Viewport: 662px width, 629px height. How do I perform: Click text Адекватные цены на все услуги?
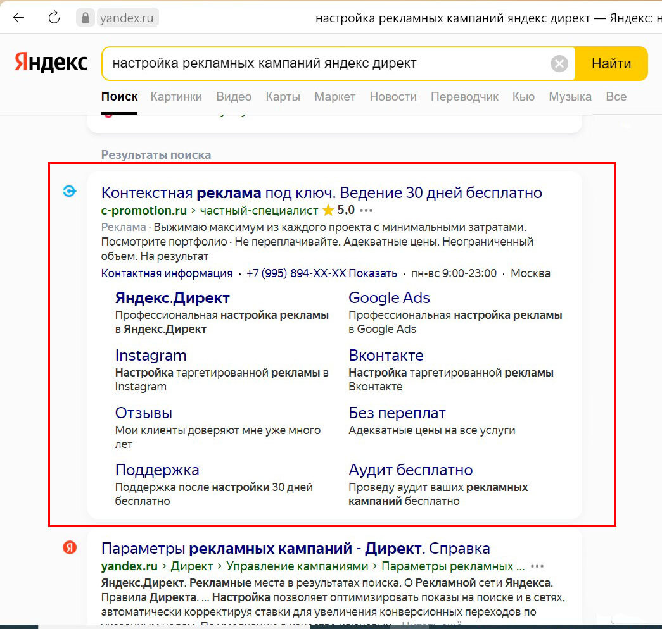pyautogui.click(x=432, y=430)
